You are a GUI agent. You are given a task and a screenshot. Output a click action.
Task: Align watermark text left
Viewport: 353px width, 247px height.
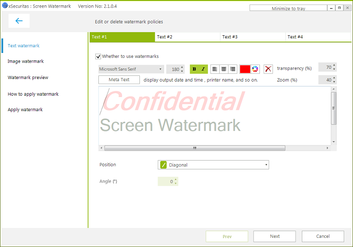215,69
